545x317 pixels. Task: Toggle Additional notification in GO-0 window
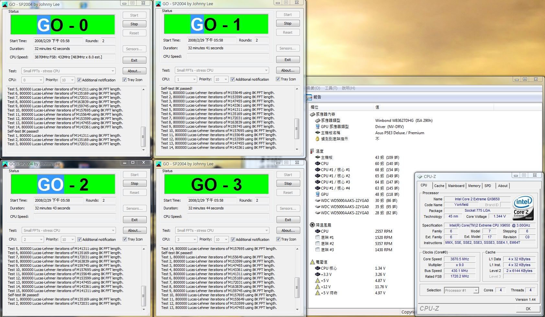(x=79, y=80)
